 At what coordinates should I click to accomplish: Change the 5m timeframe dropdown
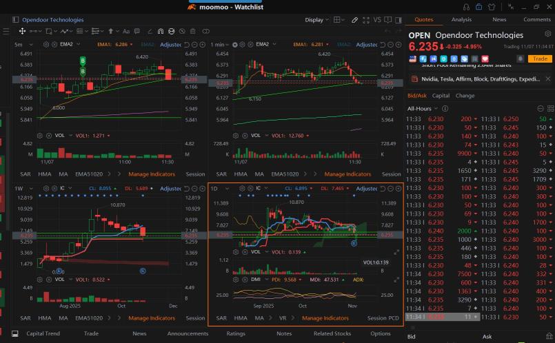point(23,45)
